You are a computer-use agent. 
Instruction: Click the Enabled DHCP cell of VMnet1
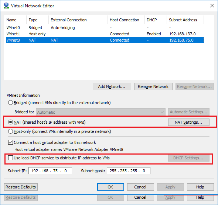154,34
